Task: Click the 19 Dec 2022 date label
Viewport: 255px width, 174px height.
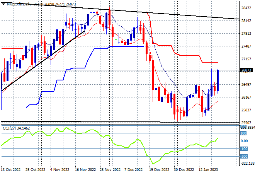Action: 159,170
